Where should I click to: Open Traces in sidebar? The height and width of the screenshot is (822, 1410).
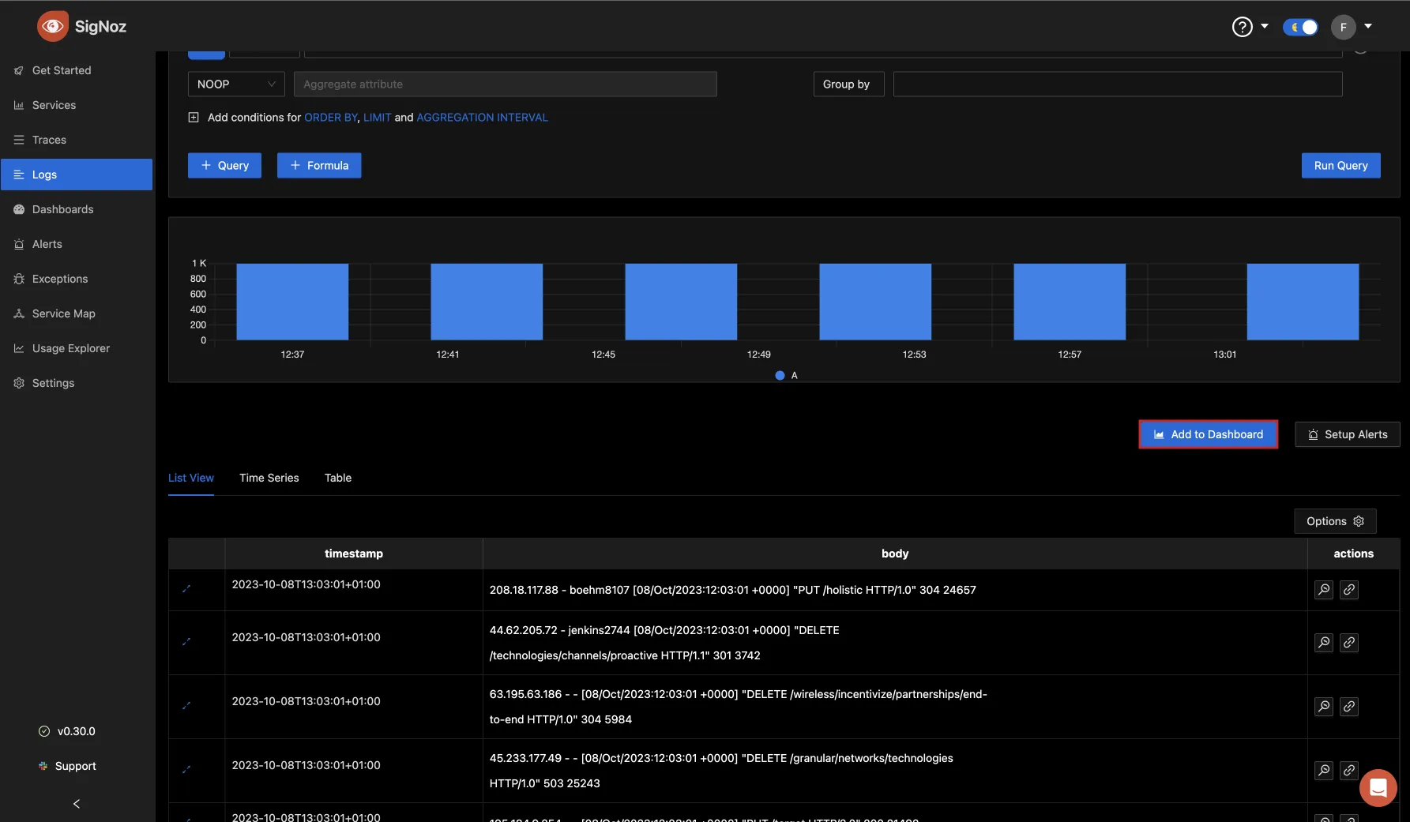point(77,140)
